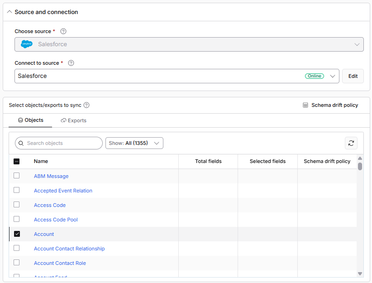This screenshot has width=372, height=283.
Task: Click the help icon beside Connect to source
Action: 71,63
